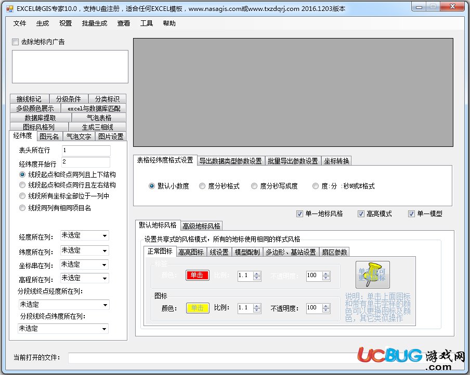Decrease icon 不透明度 spinner value
Viewport: 470px width, 375px height.
coord(326,310)
